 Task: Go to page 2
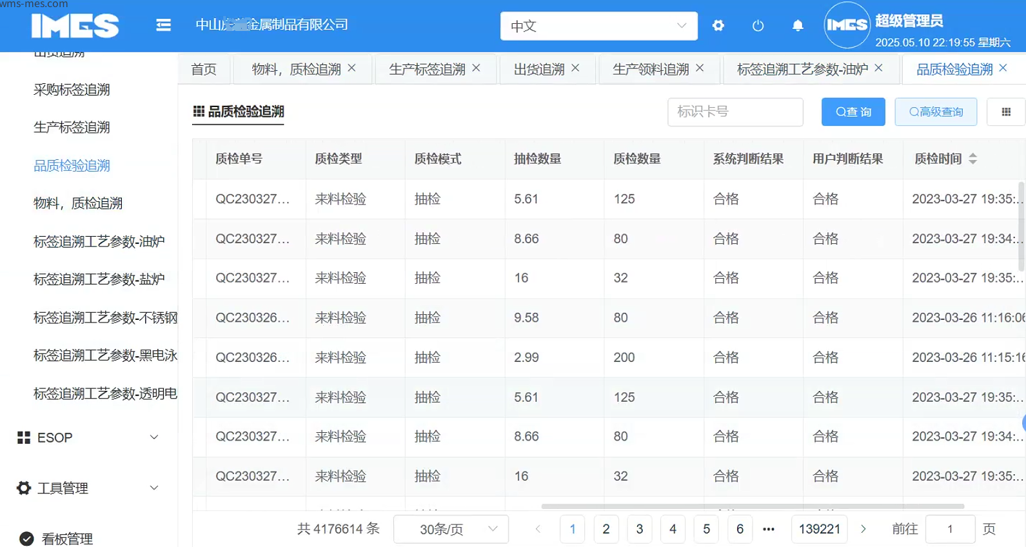pyautogui.click(x=606, y=529)
